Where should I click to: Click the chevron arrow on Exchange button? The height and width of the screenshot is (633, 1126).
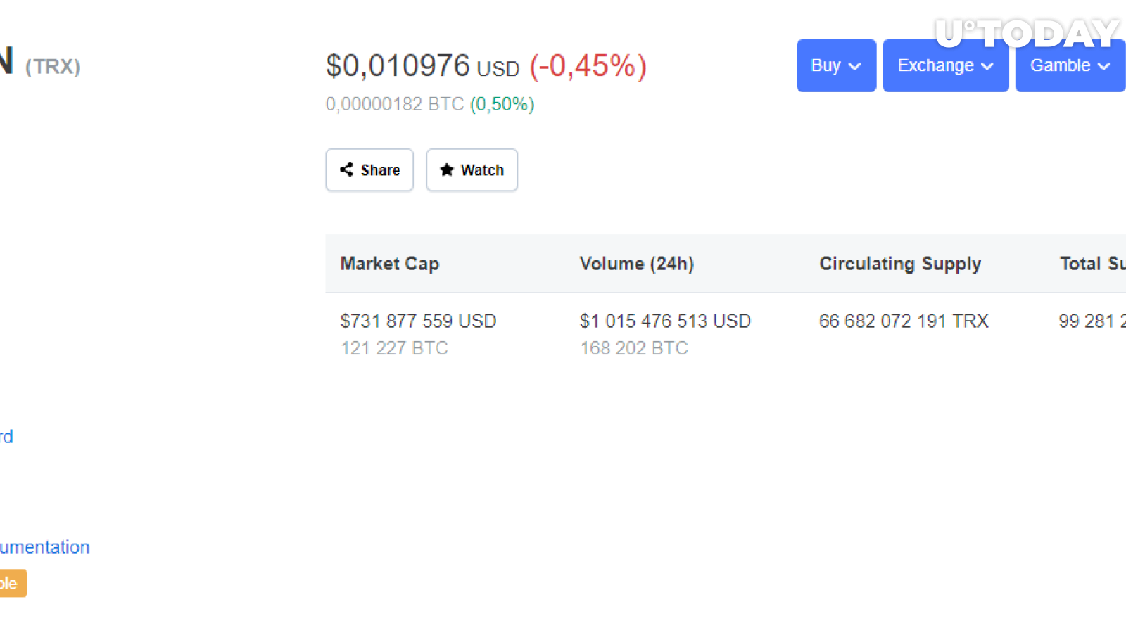987,66
